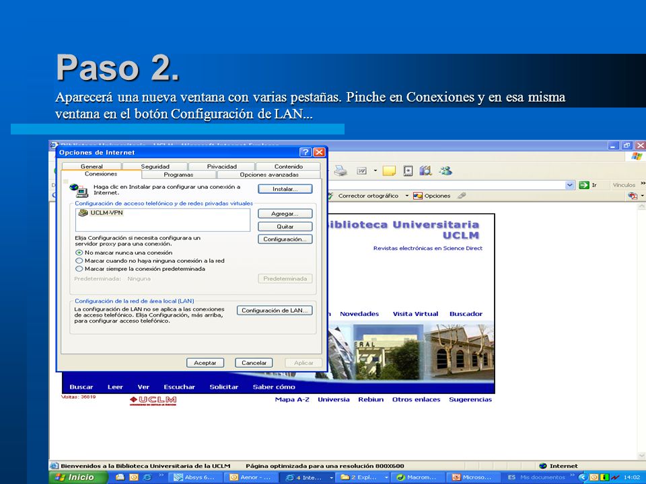Click the quick launch Outlook icon
This screenshot has height=484, width=646.
pyautogui.click(x=134, y=477)
